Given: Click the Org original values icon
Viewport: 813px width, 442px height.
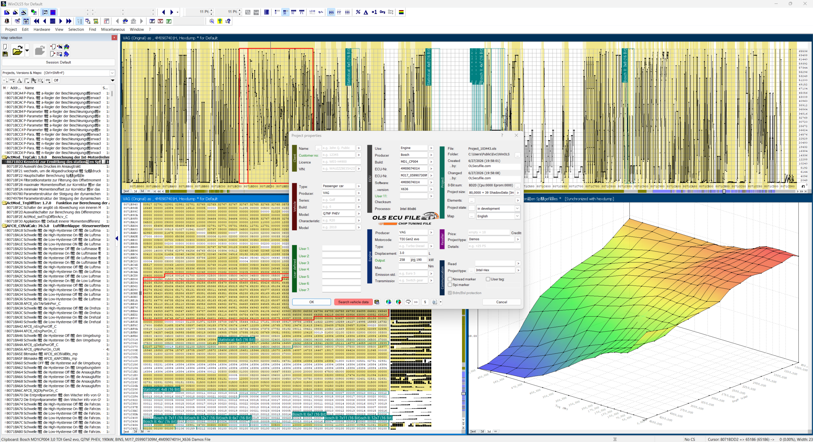Looking at the screenshot, I should (x=382, y=12).
